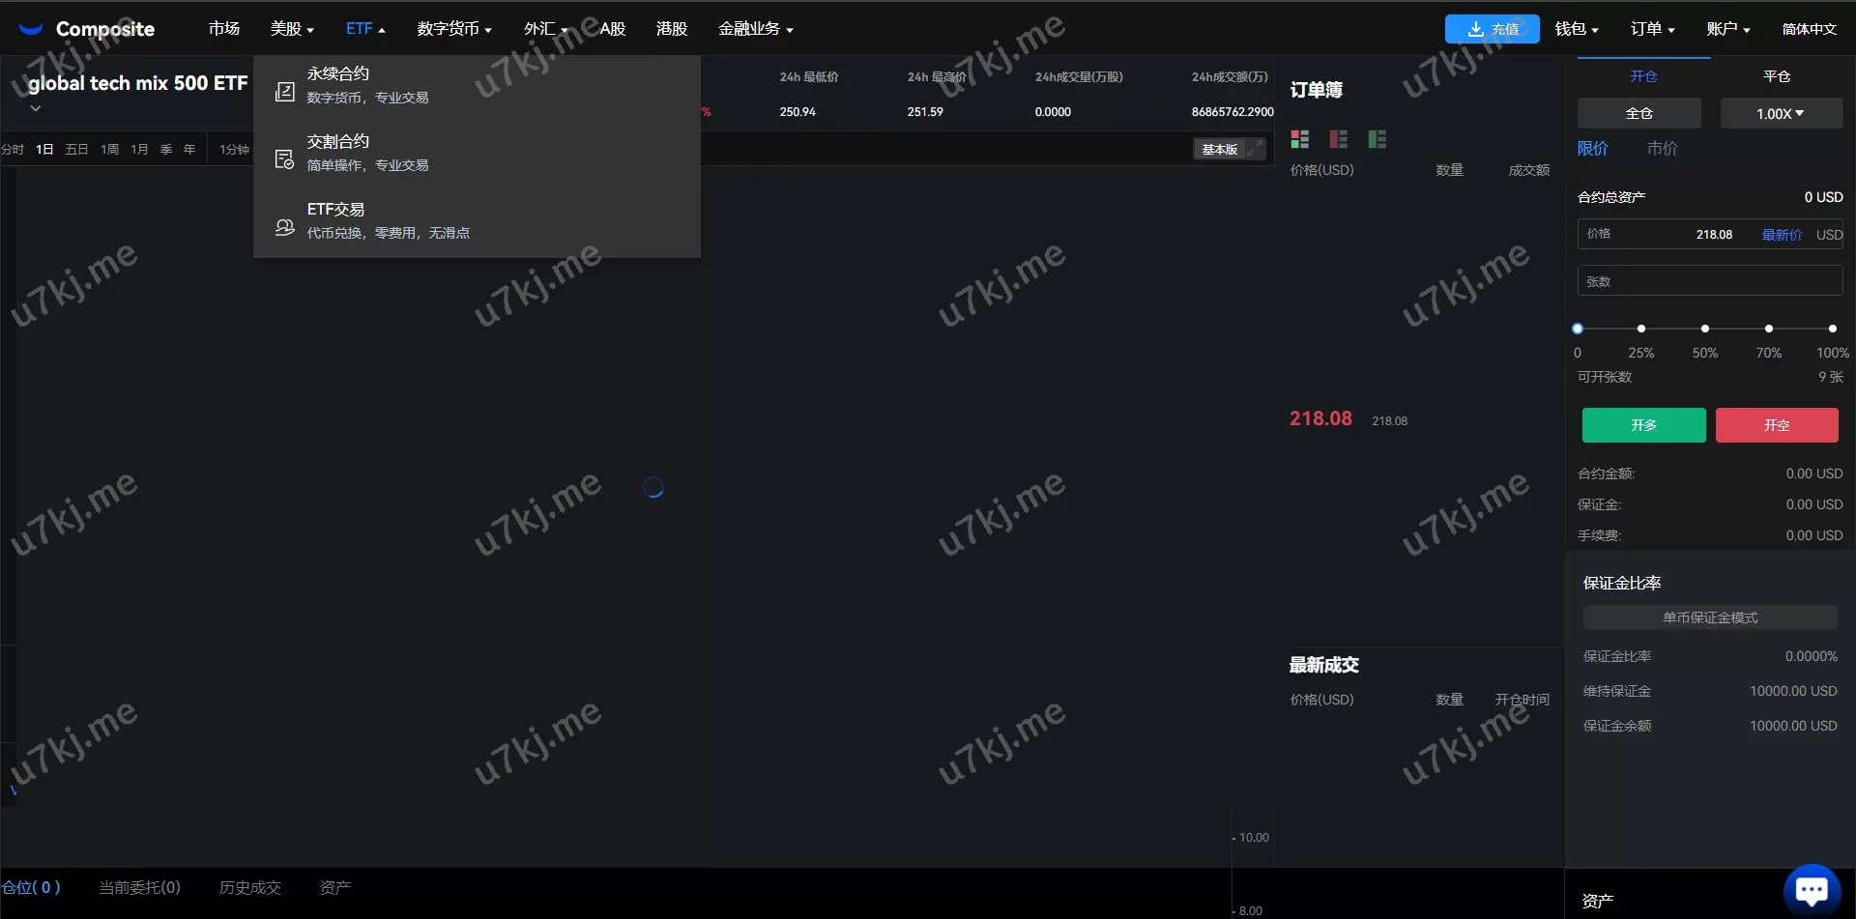Select the sell-only order book view icon
This screenshot has width=1856, height=919.
(1338, 140)
